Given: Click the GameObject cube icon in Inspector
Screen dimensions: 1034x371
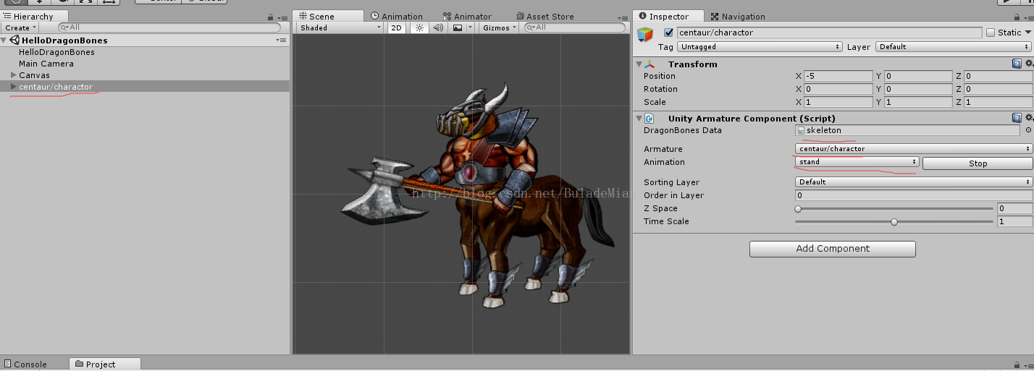Looking at the screenshot, I should (645, 35).
